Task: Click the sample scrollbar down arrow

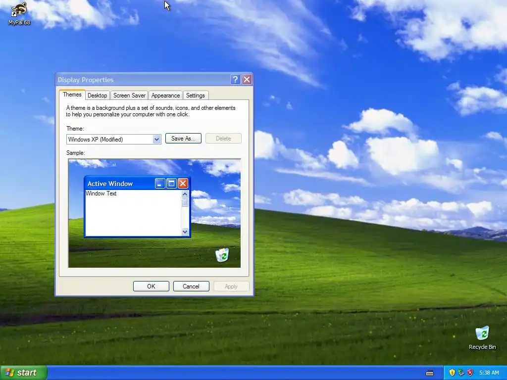Action: coord(185,232)
